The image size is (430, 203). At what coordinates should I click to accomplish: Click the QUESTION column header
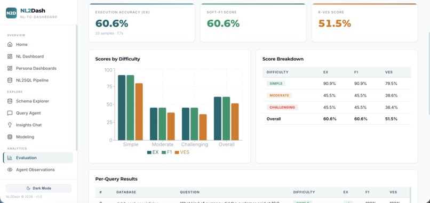(x=189, y=192)
